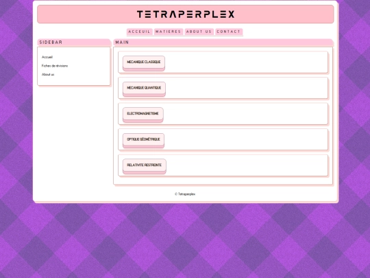
Task: Click the SIDEBAR panel heading
Action: coord(74,43)
